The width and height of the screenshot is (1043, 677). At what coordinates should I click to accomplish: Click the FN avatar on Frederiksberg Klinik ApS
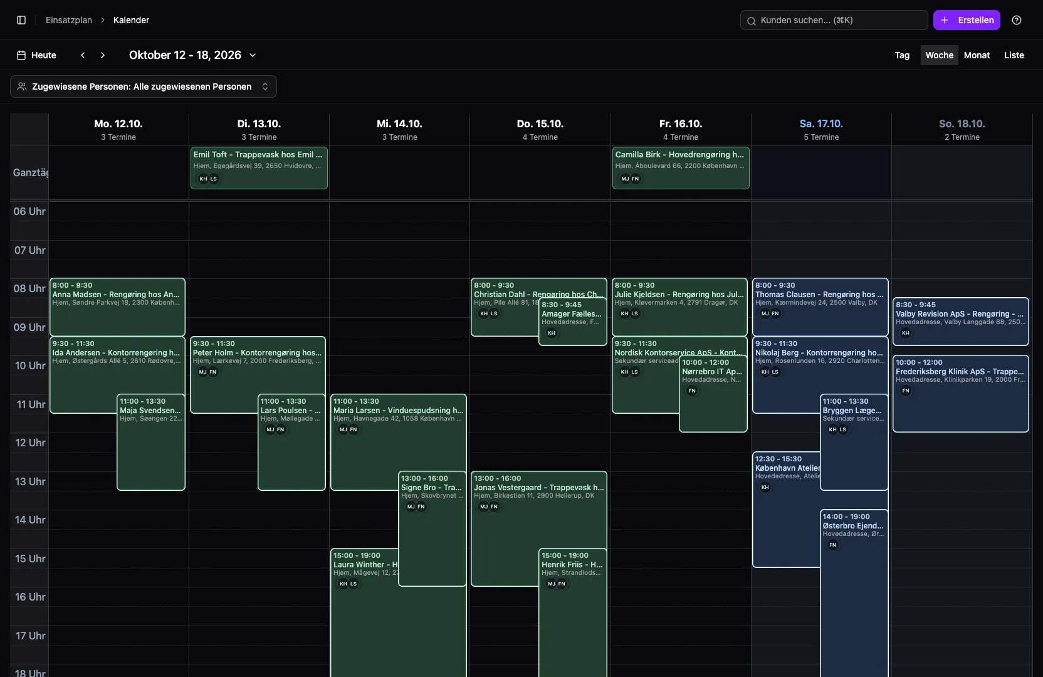pos(906,391)
